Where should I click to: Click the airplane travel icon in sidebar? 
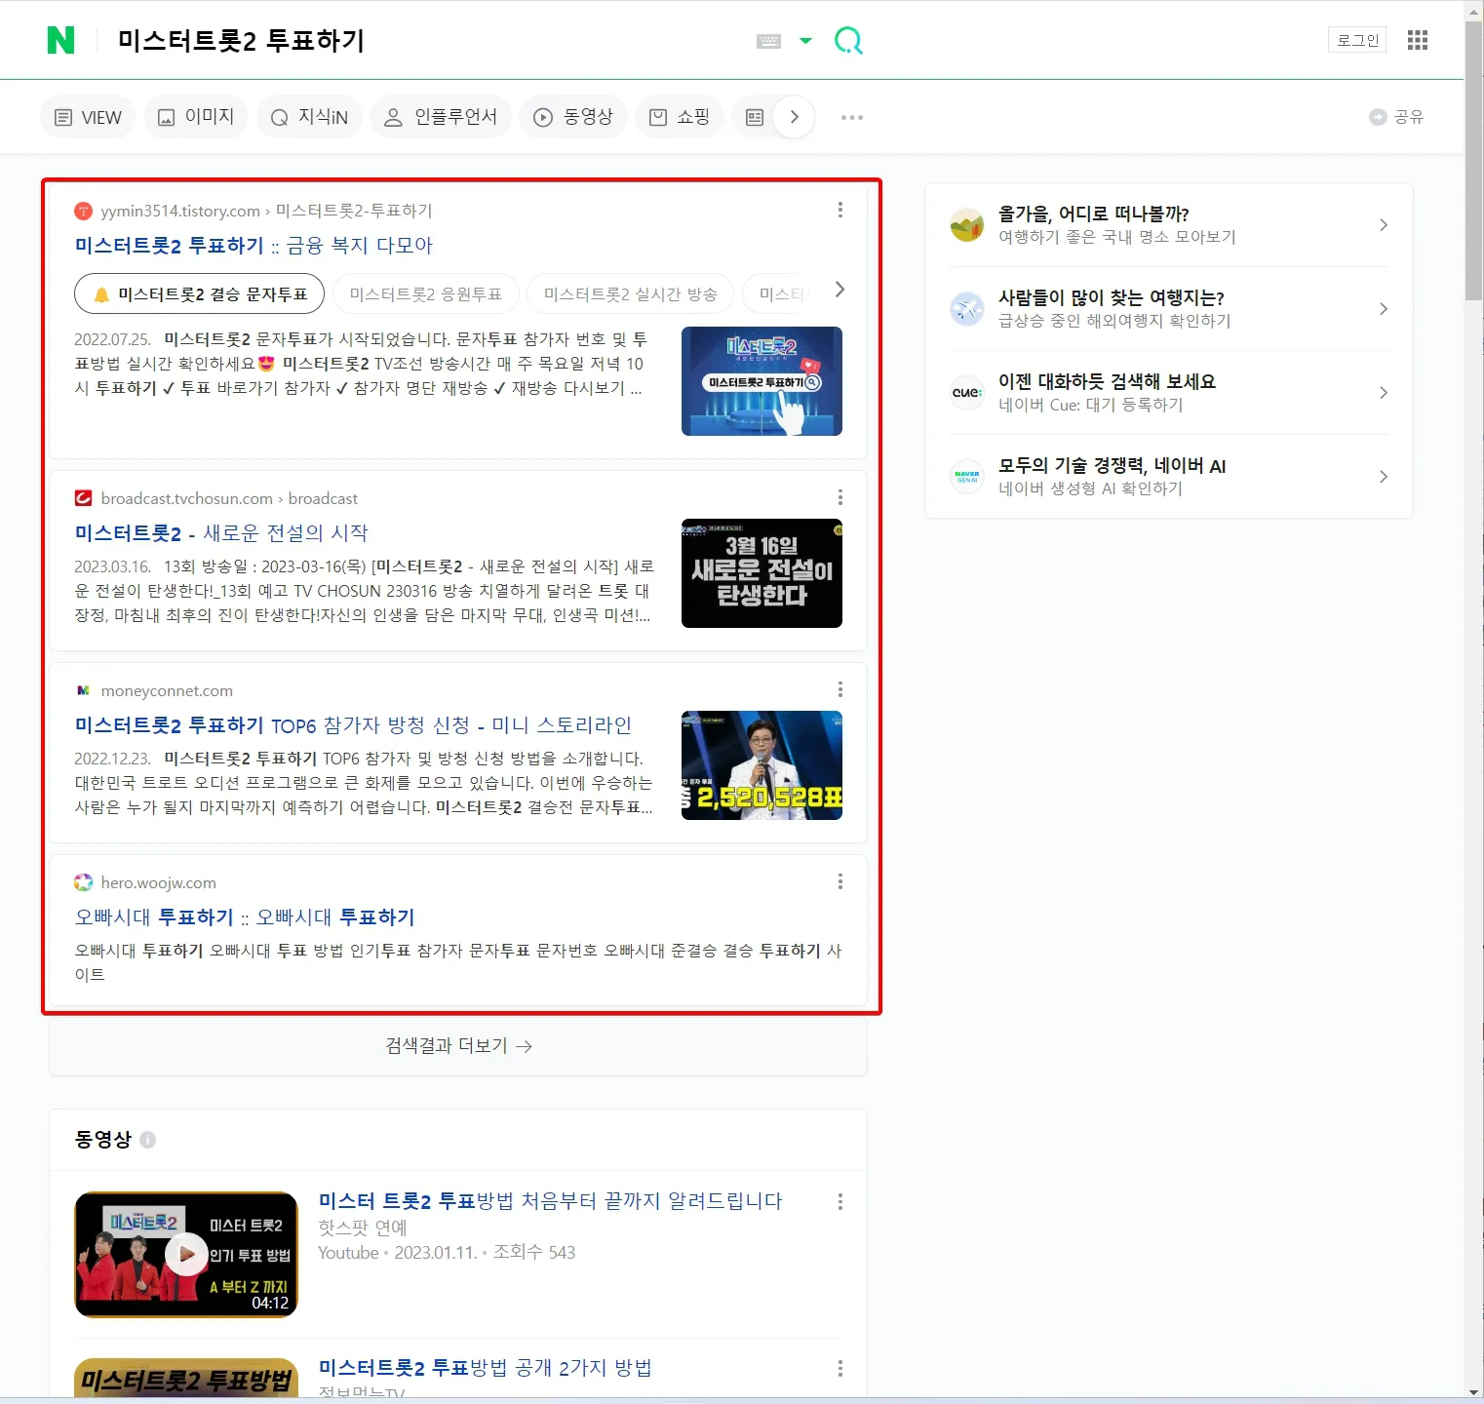click(x=967, y=309)
